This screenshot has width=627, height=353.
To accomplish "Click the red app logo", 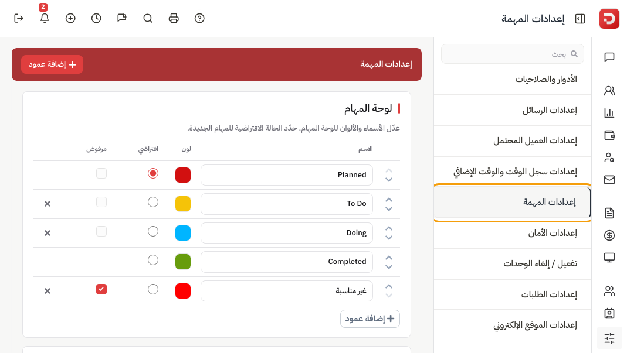I will (609, 19).
